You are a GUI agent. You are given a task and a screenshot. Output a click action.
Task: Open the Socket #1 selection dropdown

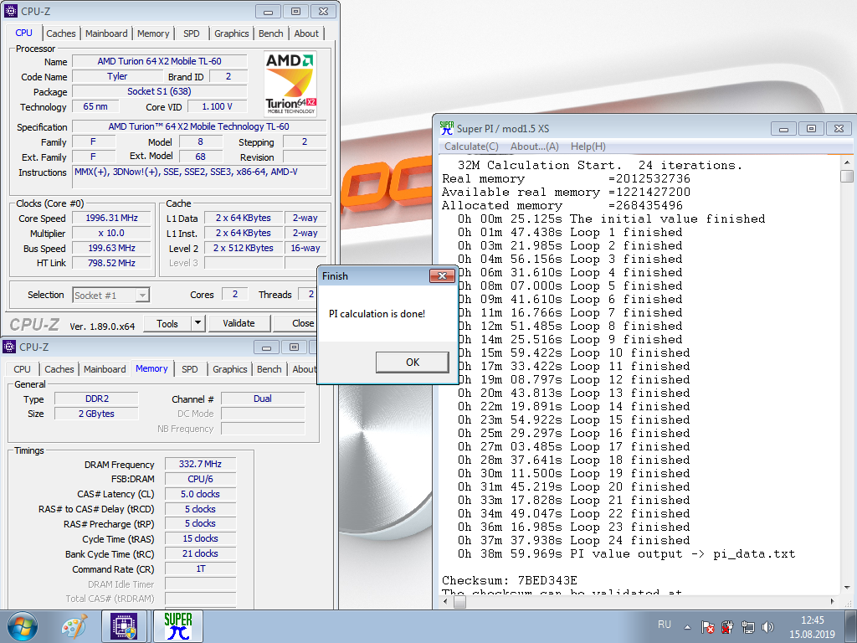point(111,296)
